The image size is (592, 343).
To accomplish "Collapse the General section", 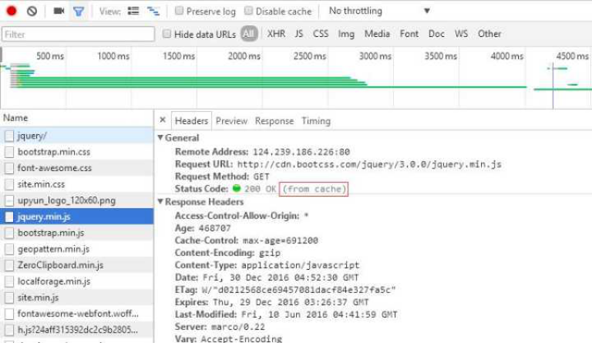I will click(x=160, y=138).
